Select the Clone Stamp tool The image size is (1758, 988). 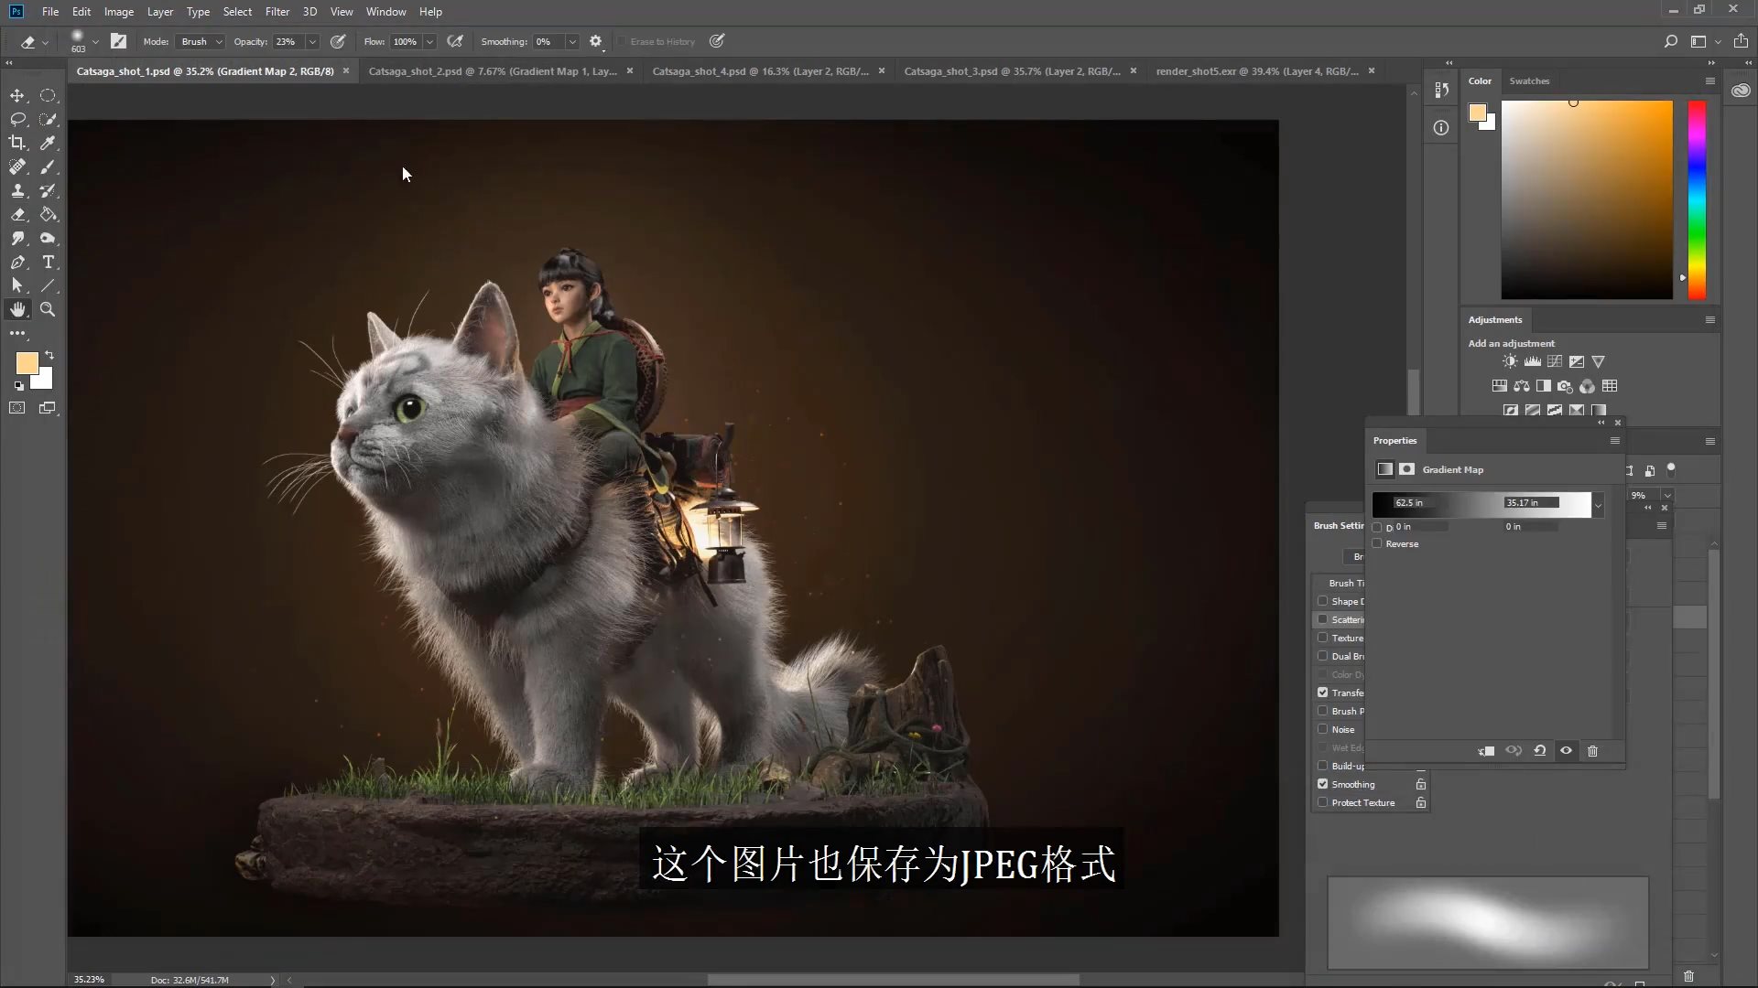17,190
